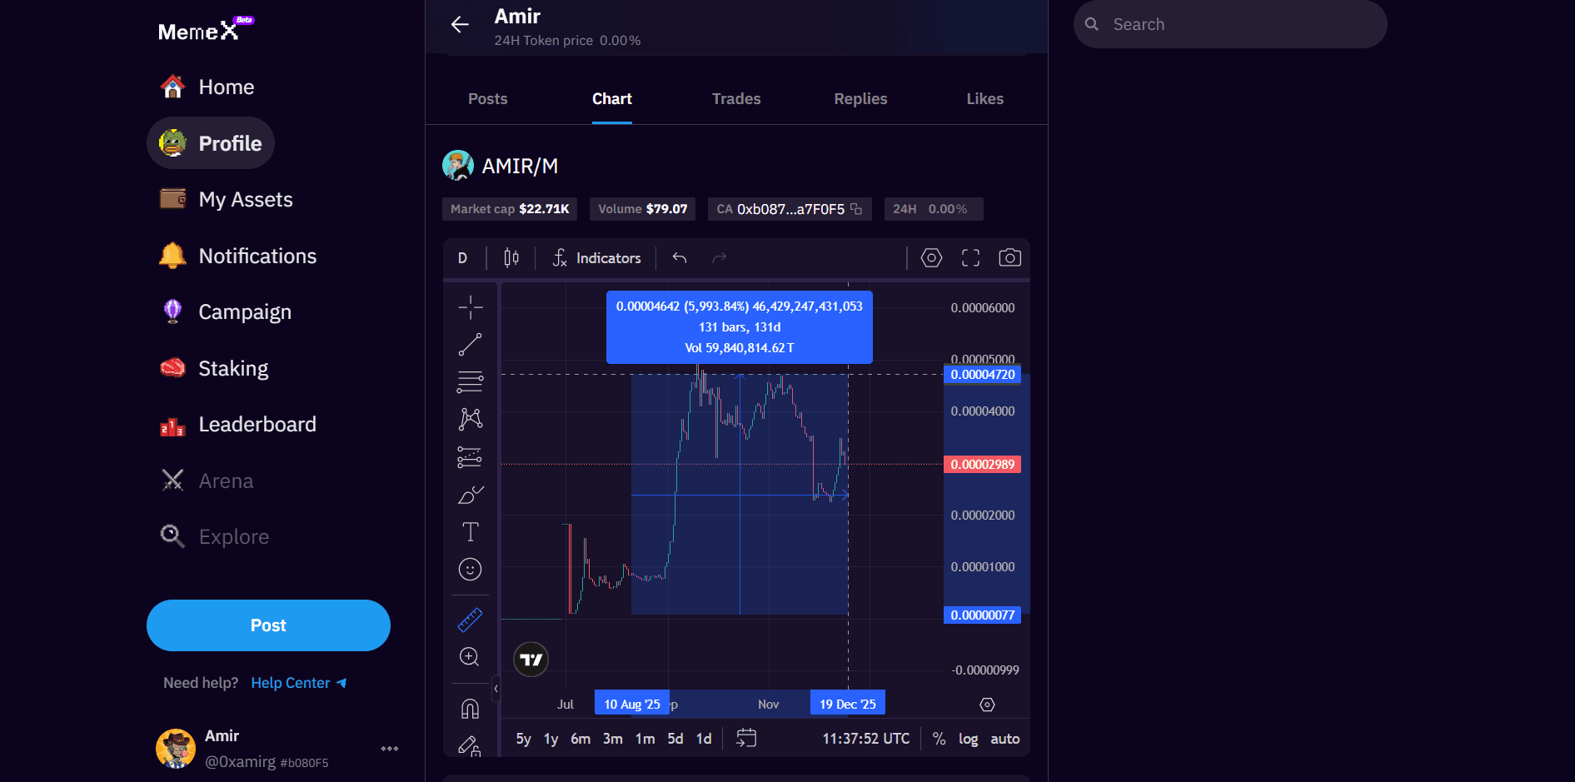This screenshot has width=1575, height=782.
Task: Open Indicators menu
Action: (596, 258)
